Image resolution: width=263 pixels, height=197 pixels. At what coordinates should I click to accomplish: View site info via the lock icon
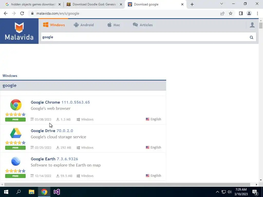[32, 13]
